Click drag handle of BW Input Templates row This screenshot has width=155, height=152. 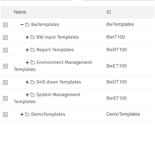[5, 38]
